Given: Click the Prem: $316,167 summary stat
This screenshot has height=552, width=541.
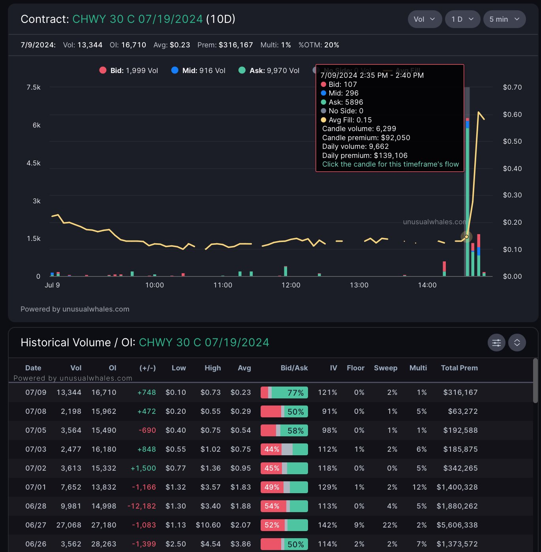Looking at the screenshot, I should pyautogui.click(x=225, y=45).
